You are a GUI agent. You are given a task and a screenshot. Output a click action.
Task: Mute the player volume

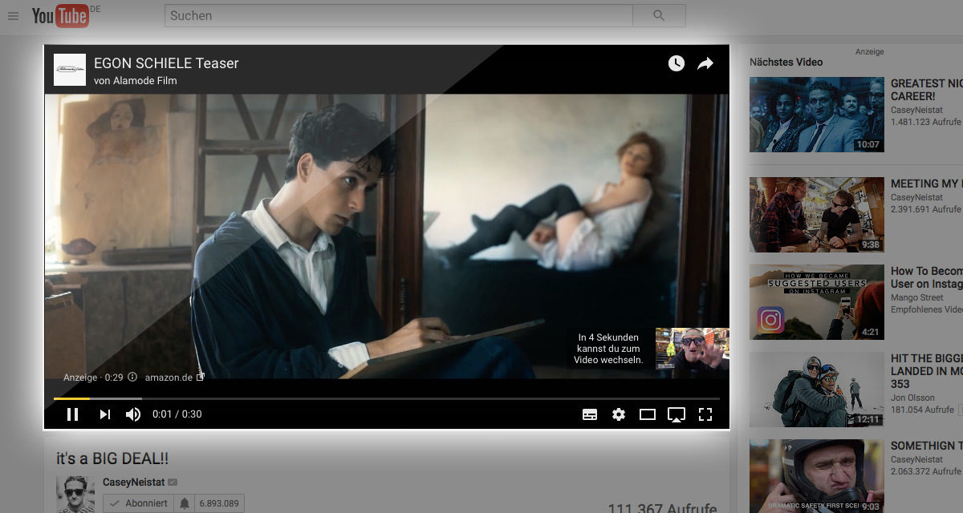[x=133, y=414]
